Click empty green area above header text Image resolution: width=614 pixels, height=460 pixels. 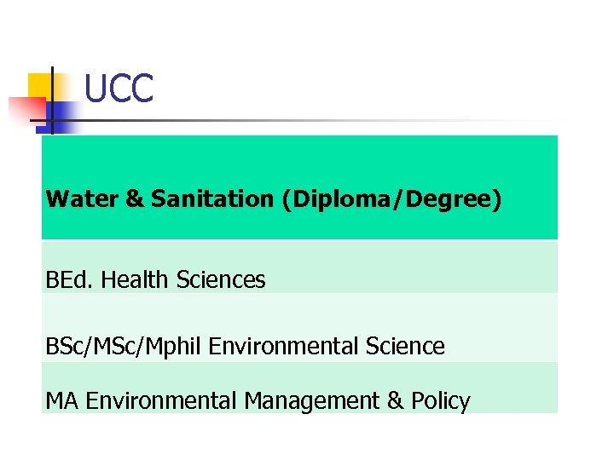pyautogui.click(x=298, y=158)
